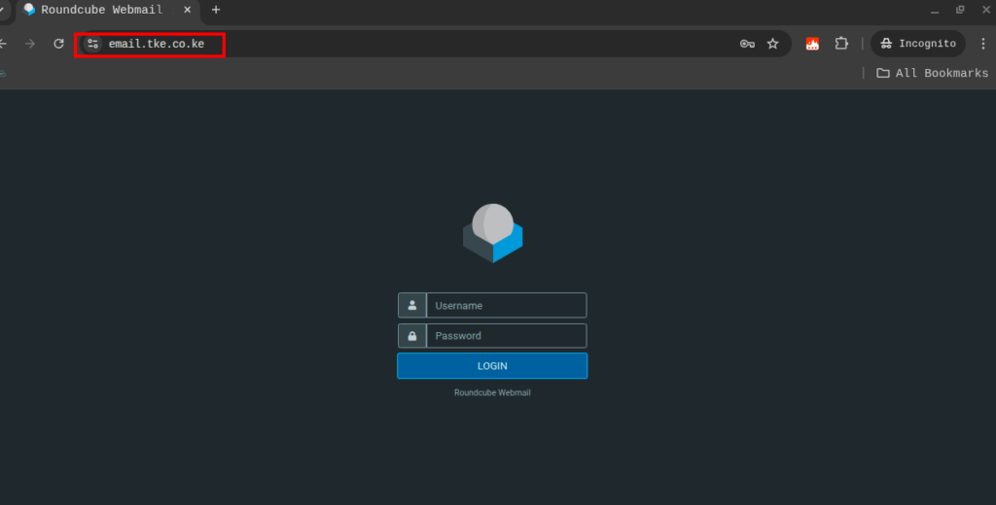This screenshot has height=505, width=996.
Task: Click the user icon beside Username
Action: click(x=412, y=305)
